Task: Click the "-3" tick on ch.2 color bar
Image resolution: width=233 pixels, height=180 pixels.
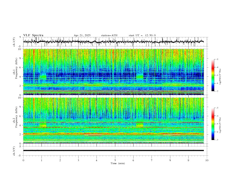Action: [x=217, y=108]
